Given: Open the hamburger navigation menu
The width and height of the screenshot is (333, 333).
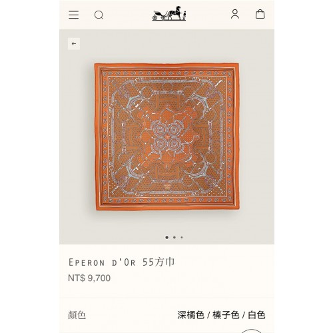Looking at the screenshot, I should 73,15.
